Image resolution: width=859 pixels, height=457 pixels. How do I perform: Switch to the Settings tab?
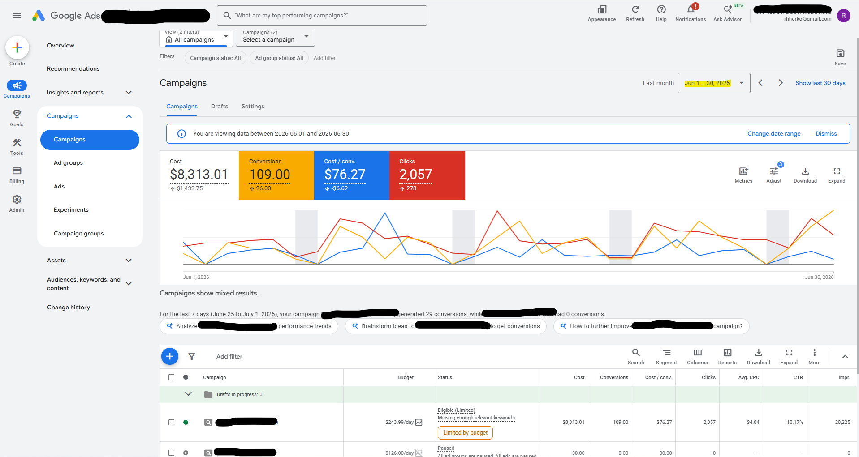click(253, 107)
